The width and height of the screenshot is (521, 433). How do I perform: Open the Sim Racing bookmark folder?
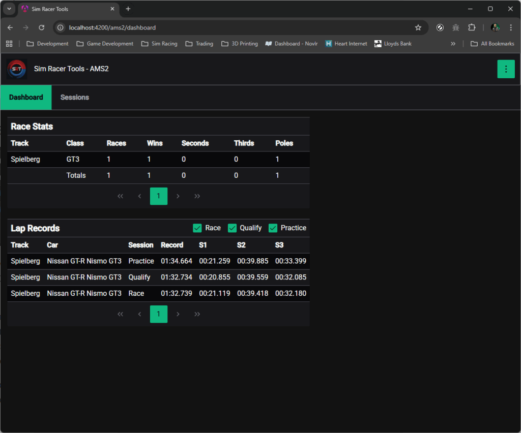click(x=159, y=44)
